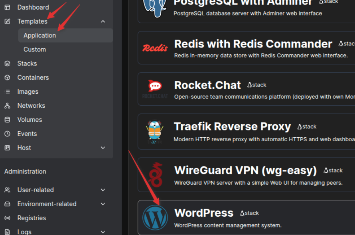Click Linux stack badge beside WordPress
The height and width of the screenshot is (235, 355).
pos(249,213)
